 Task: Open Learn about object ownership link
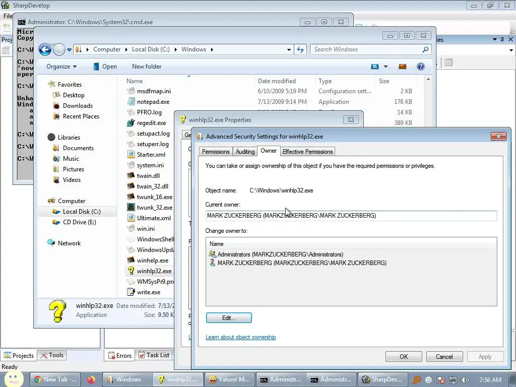(240, 337)
